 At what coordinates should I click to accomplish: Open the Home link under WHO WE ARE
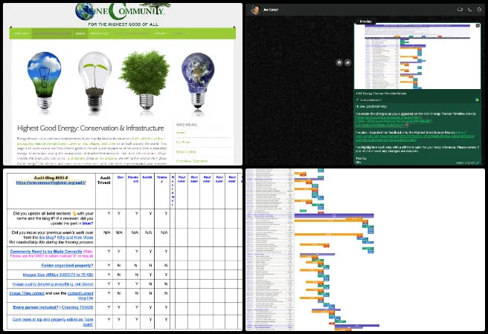pos(181,133)
